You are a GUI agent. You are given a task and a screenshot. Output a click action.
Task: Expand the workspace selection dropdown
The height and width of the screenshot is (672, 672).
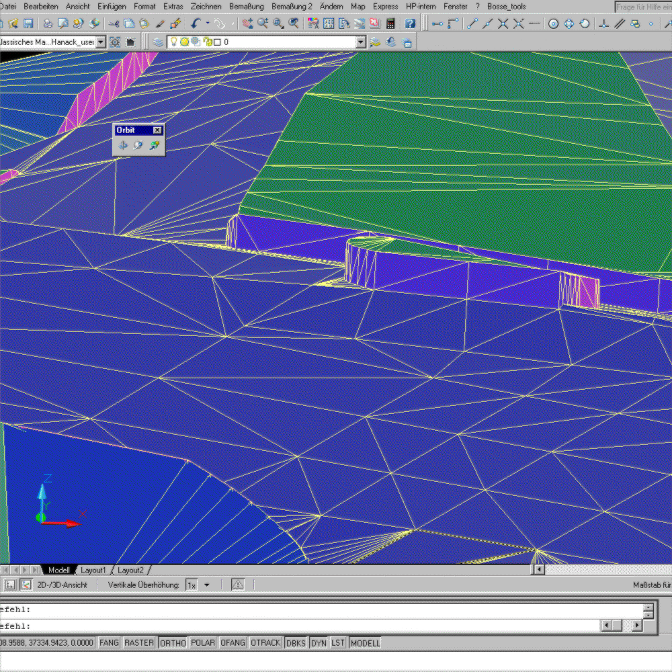click(101, 42)
